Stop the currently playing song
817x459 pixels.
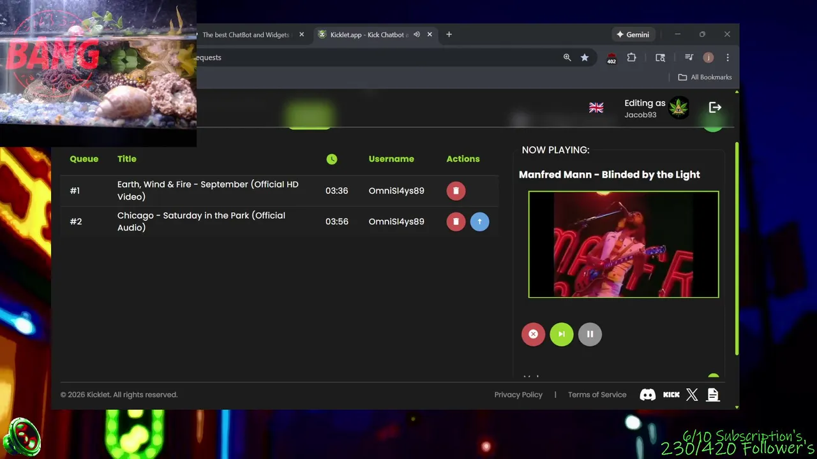pyautogui.click(x=533, y=334)
